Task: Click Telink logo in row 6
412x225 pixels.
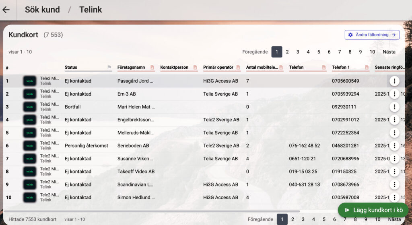Action: pos(29,145)
